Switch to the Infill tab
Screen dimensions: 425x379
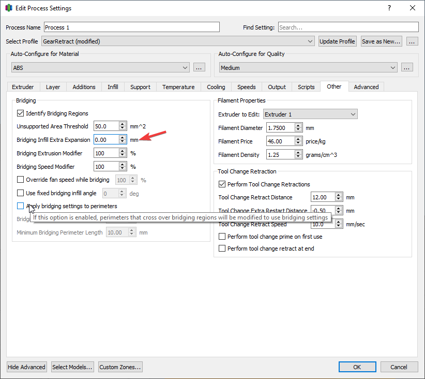tap(113, 87)
